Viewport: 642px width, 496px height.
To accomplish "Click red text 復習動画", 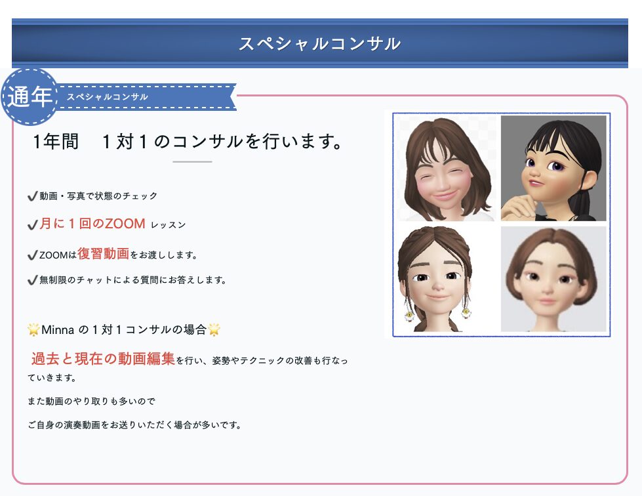I will [x=103, y=253].
